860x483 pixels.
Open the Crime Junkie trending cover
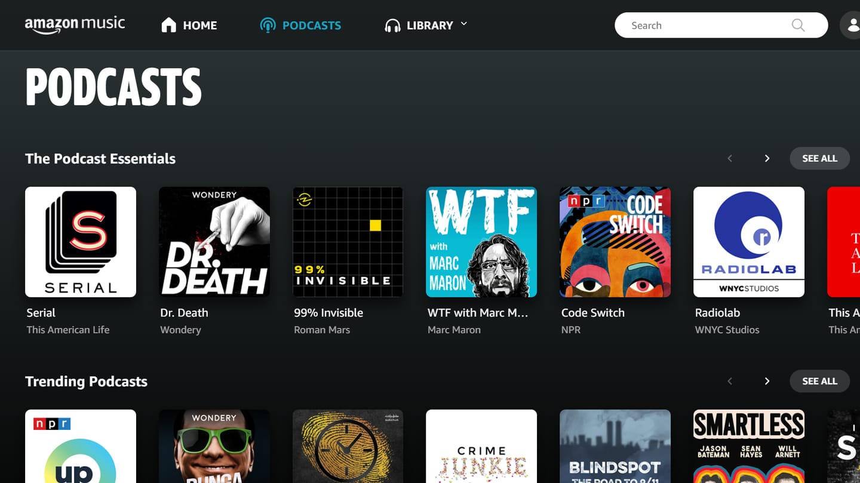[x=481, y=447]
